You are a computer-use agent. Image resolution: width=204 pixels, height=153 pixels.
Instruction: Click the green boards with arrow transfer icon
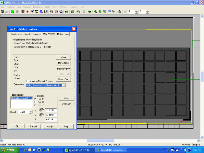click(x=90, y=12)
